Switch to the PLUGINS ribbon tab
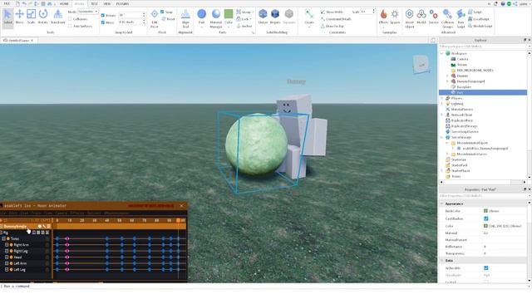 122,3
